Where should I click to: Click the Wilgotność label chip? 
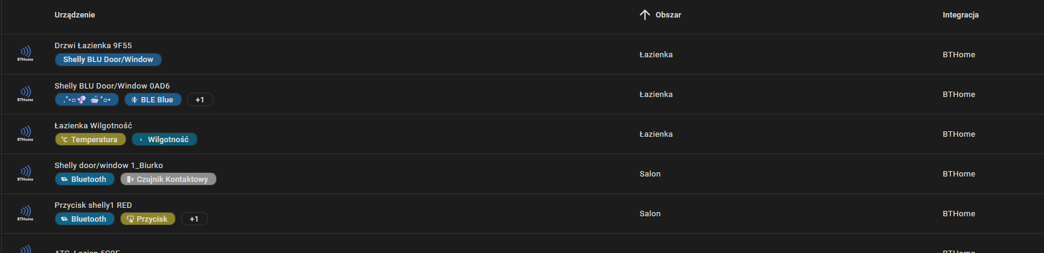click(164, 140)
